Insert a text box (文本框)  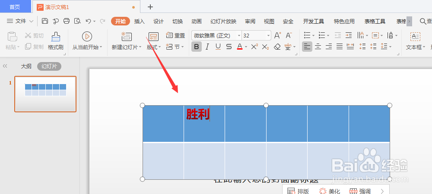click(415, 41)
